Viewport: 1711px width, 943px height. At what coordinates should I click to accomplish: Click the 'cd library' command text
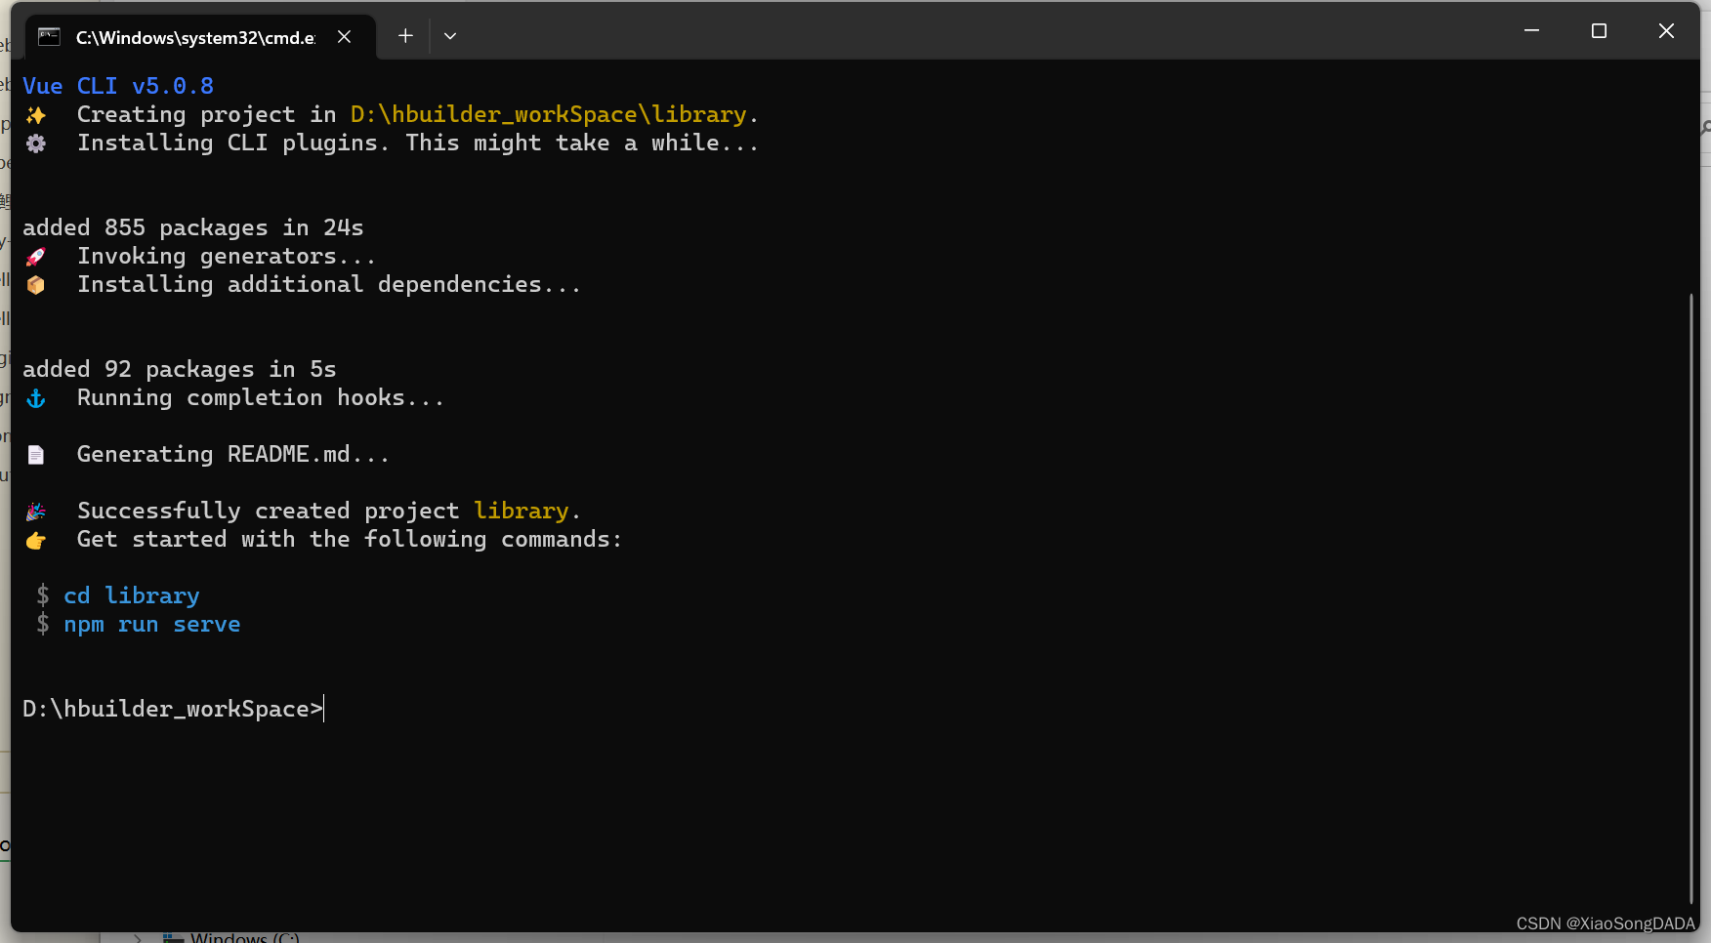132,595
